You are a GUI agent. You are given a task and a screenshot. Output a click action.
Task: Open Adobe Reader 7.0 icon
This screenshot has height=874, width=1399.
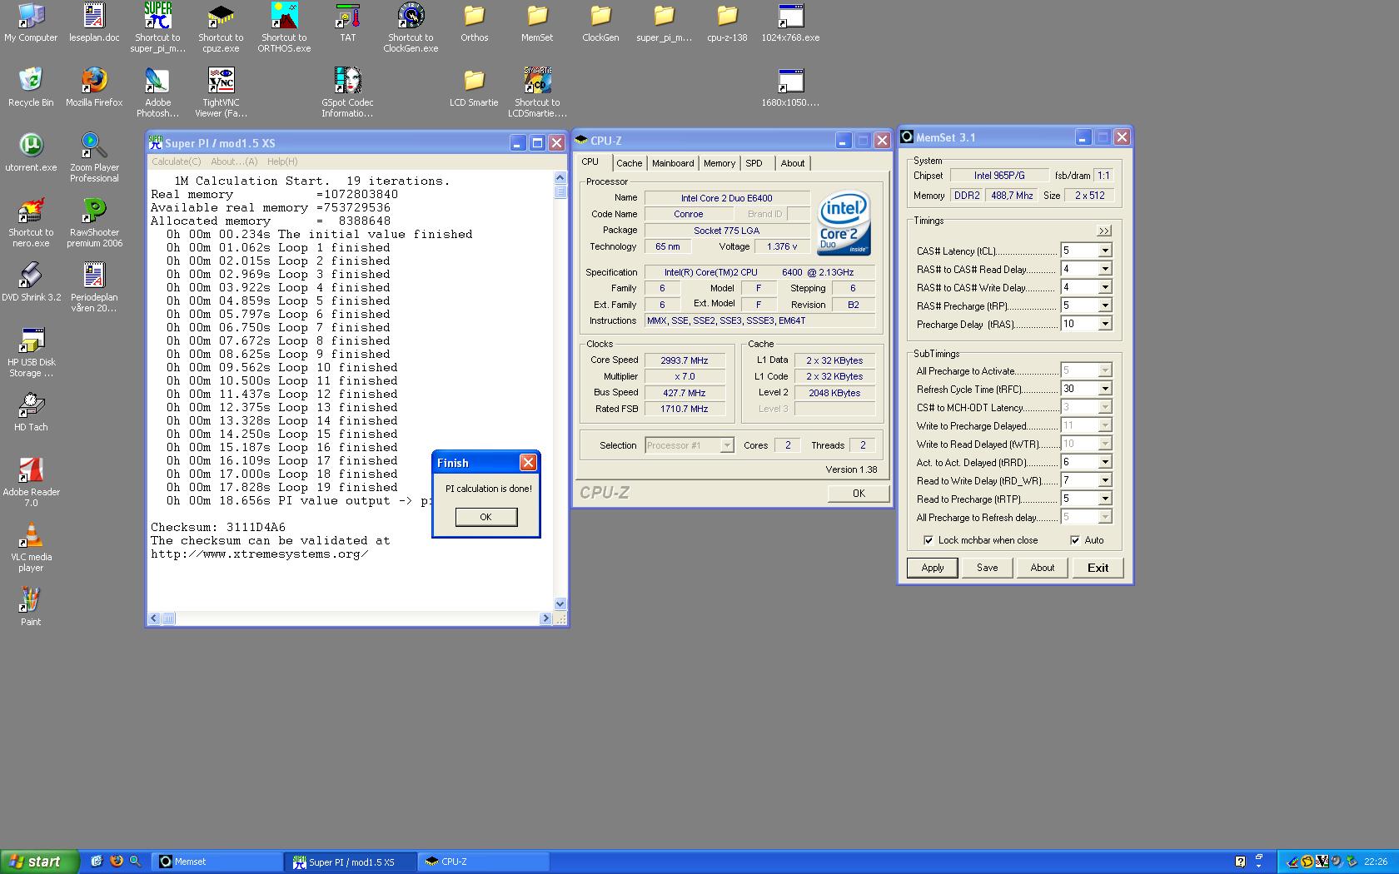pos(31,482)
